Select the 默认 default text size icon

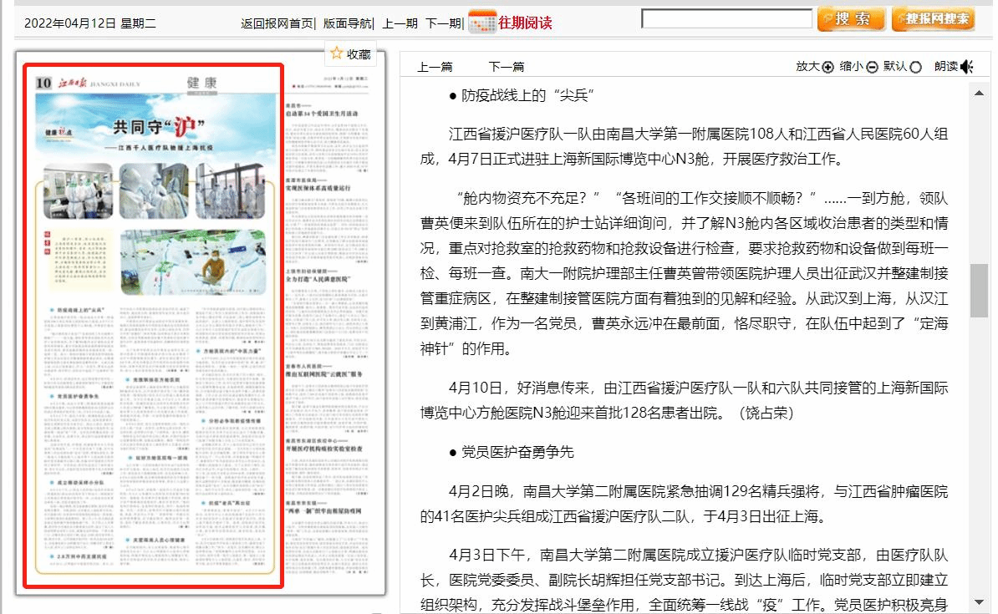click(916, 66)
